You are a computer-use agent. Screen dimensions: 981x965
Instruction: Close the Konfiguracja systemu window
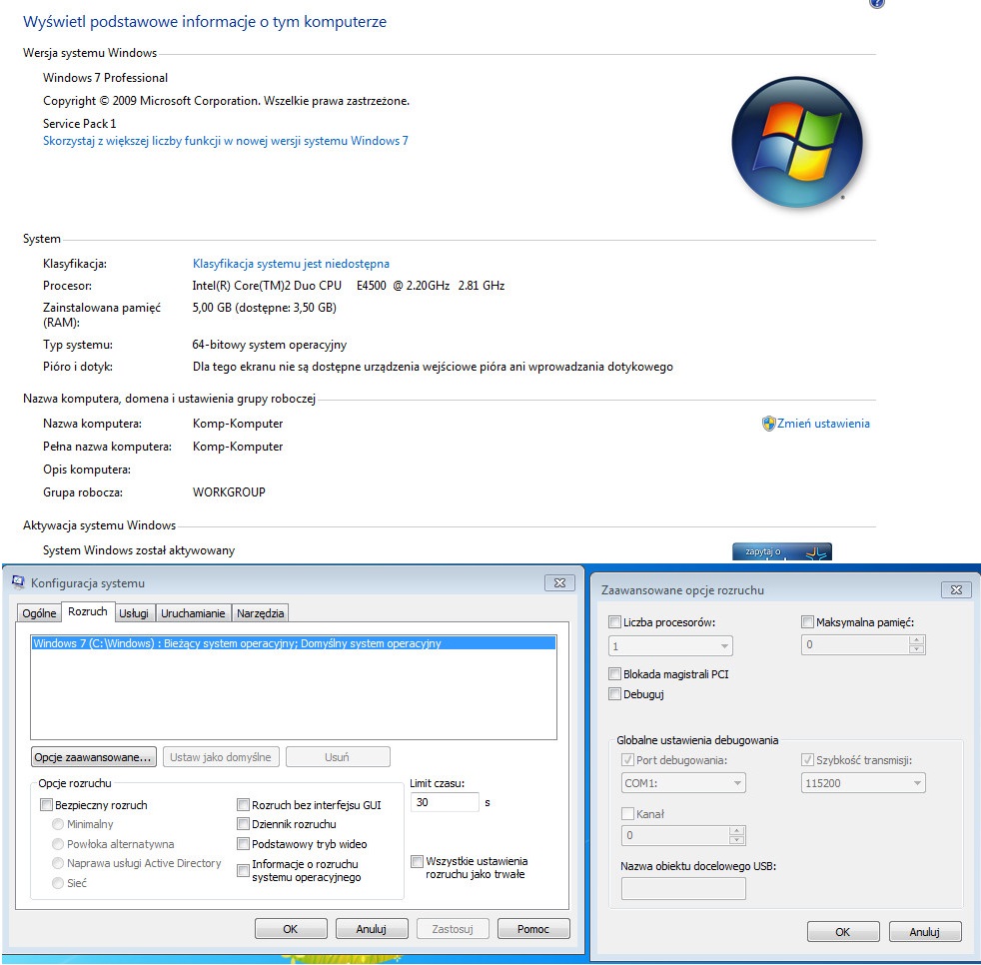[x=559, y=582]
